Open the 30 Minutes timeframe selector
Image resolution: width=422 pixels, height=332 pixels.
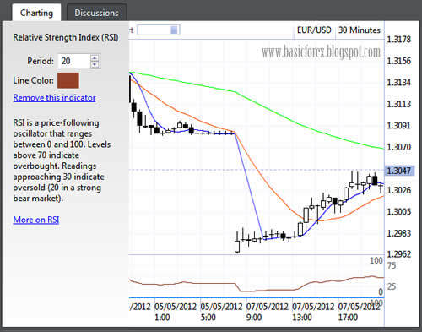click(360, 30)
